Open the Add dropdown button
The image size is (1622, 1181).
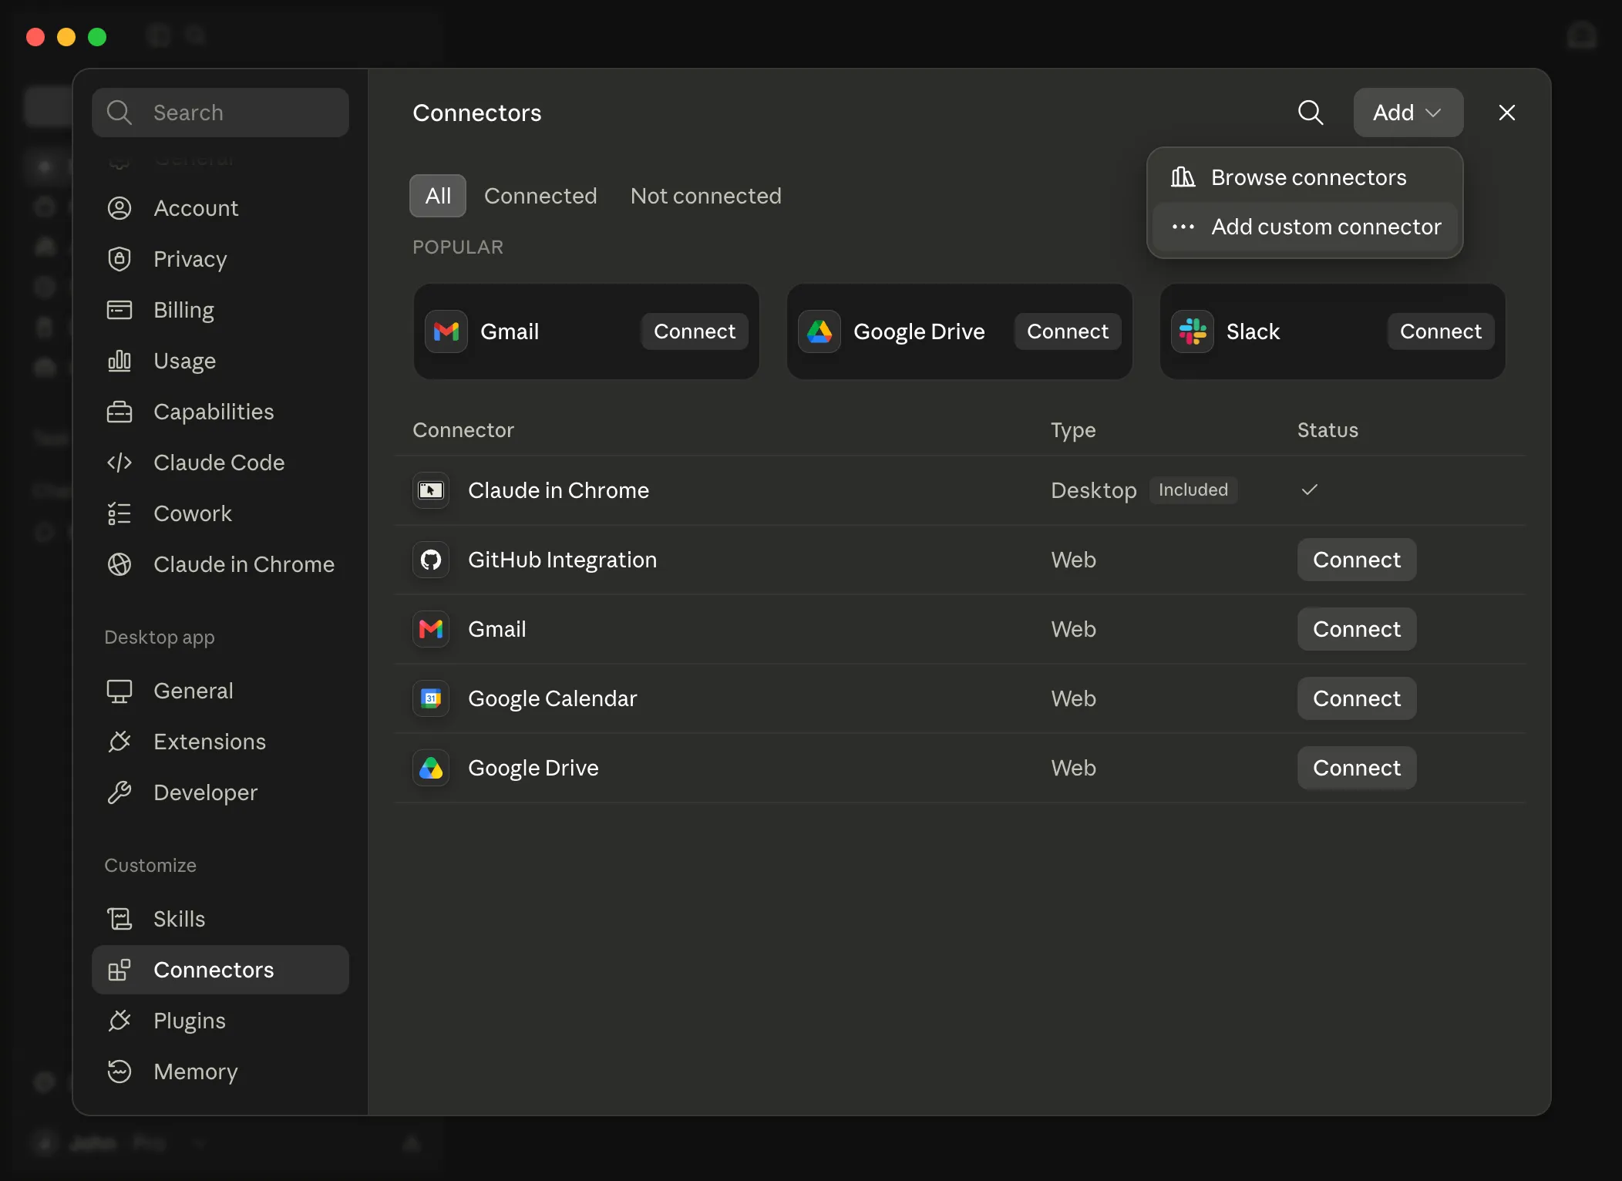tap(1408, 113)
